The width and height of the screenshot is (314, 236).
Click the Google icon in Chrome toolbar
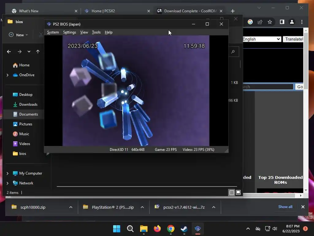tap(250, 22)
